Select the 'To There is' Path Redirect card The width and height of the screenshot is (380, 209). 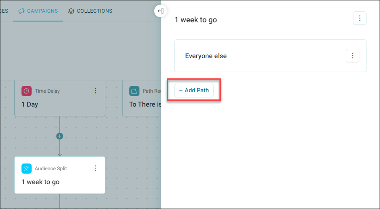(142, 98)
